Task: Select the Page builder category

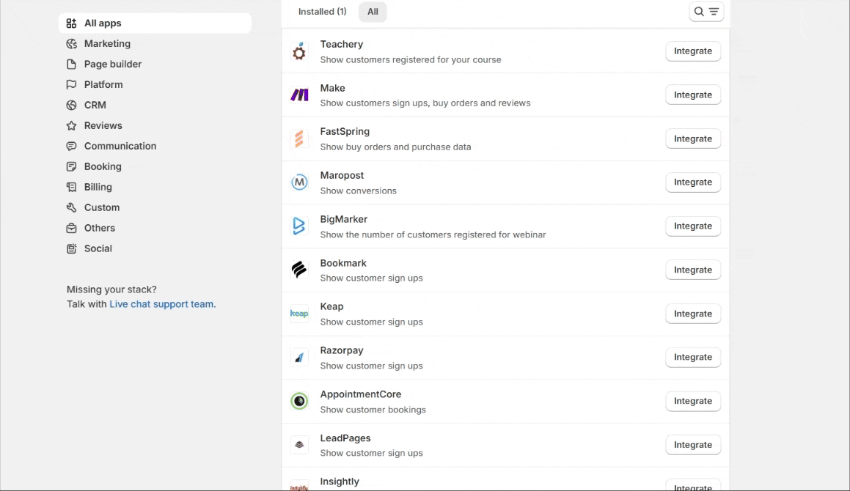Action: pos(113,64)
